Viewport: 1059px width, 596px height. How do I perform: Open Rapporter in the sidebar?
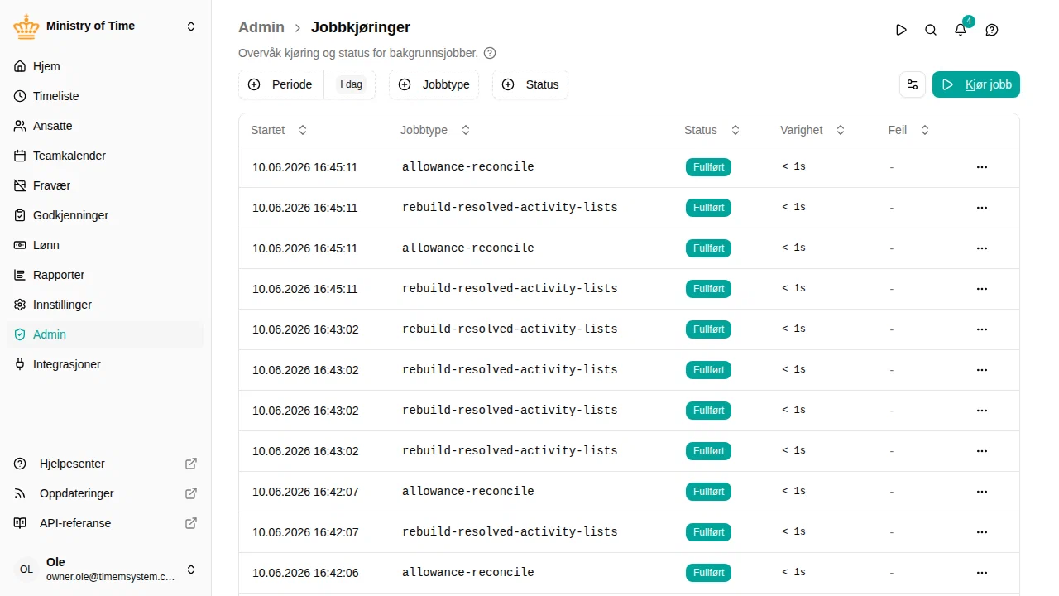pos(106,275)
